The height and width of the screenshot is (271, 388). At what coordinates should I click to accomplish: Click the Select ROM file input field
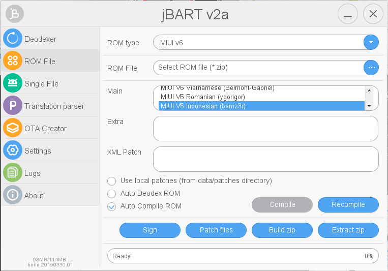click(x=258, y=68)
